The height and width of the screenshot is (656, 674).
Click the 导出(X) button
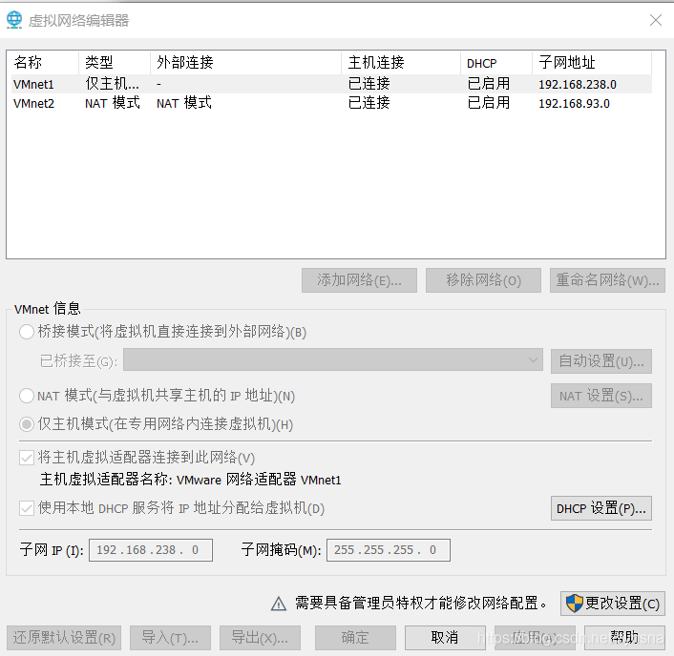(x=260, y=638)
